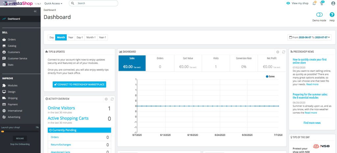Open Active Shopping Carts link
Screen dimensions: 337x153
pos(68,118)
